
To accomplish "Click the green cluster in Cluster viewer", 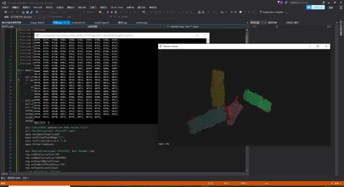I will point(258,100).
